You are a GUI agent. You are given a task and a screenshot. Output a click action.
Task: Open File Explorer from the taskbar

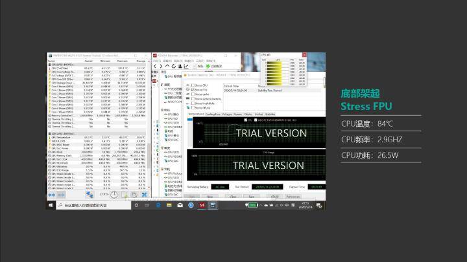point(169,205)
